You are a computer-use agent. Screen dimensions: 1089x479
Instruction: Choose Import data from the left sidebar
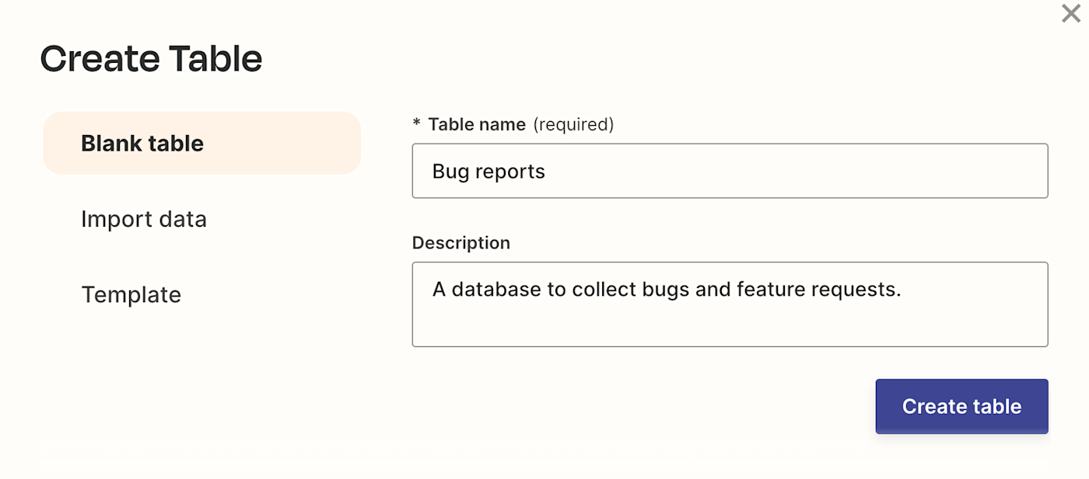click(x=144, y=220)
